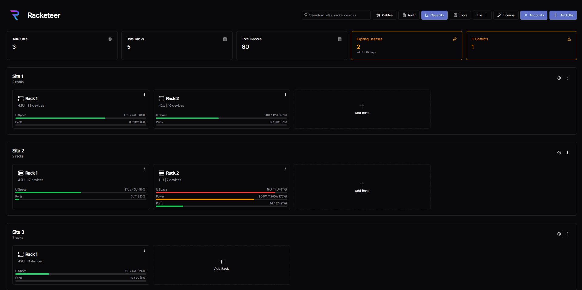582x290 pixels.
Task: Click the Add Site button
Action: click(x=563, y=15)
